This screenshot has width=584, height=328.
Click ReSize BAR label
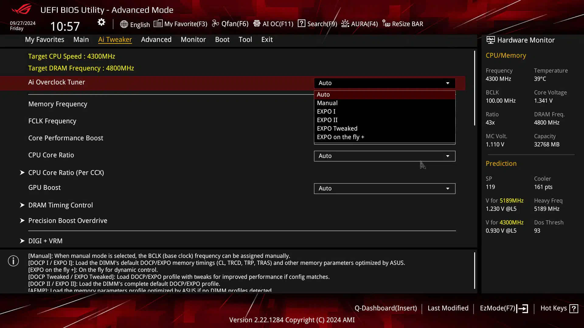coord(408,24)
